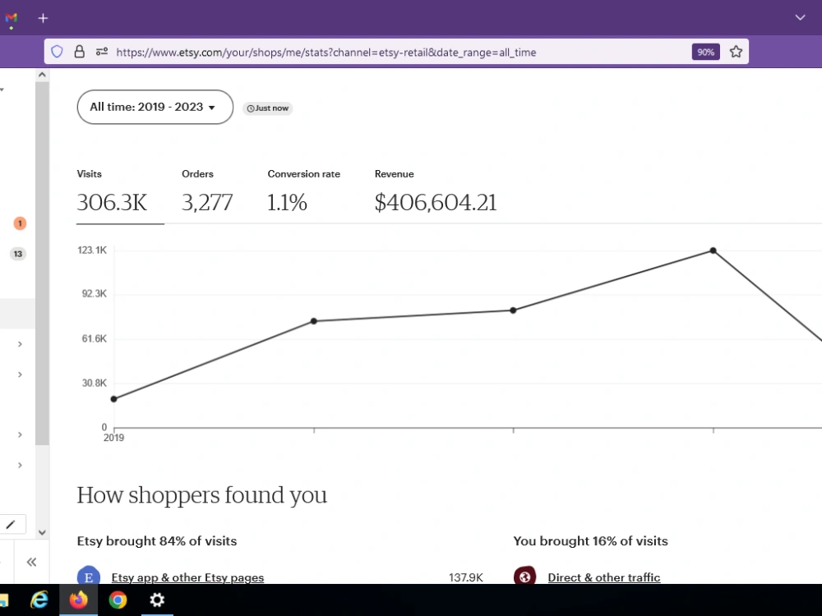Image resolution: width=822 pixels, height=616 pixels.
Task: Click the Just now refresh badge
Action: (x=267, y=108)
